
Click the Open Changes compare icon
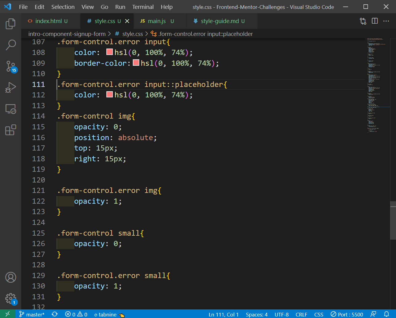[x=363, y=21]
